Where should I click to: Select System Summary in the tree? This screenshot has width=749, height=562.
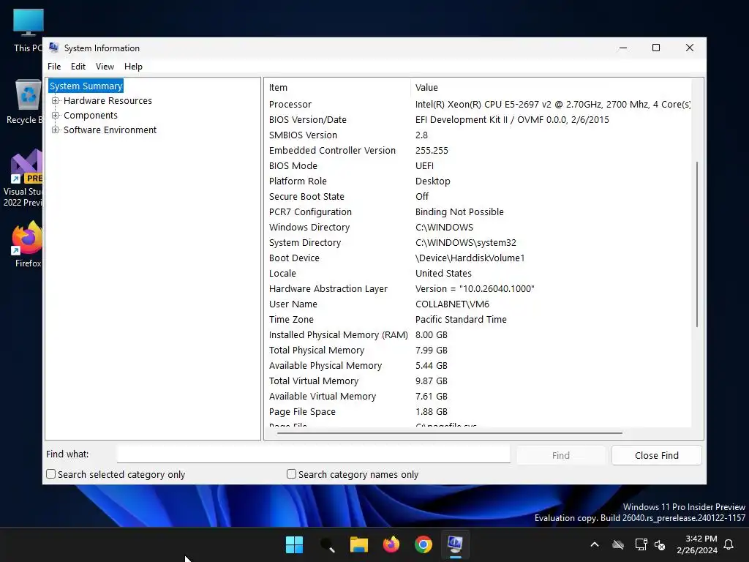point(86,86)
